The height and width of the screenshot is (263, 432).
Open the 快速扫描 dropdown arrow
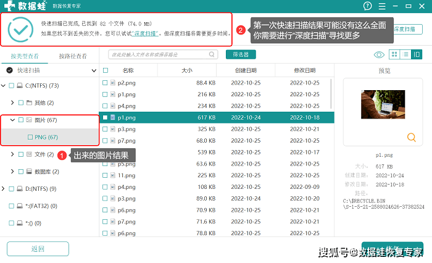click(94, 70)
